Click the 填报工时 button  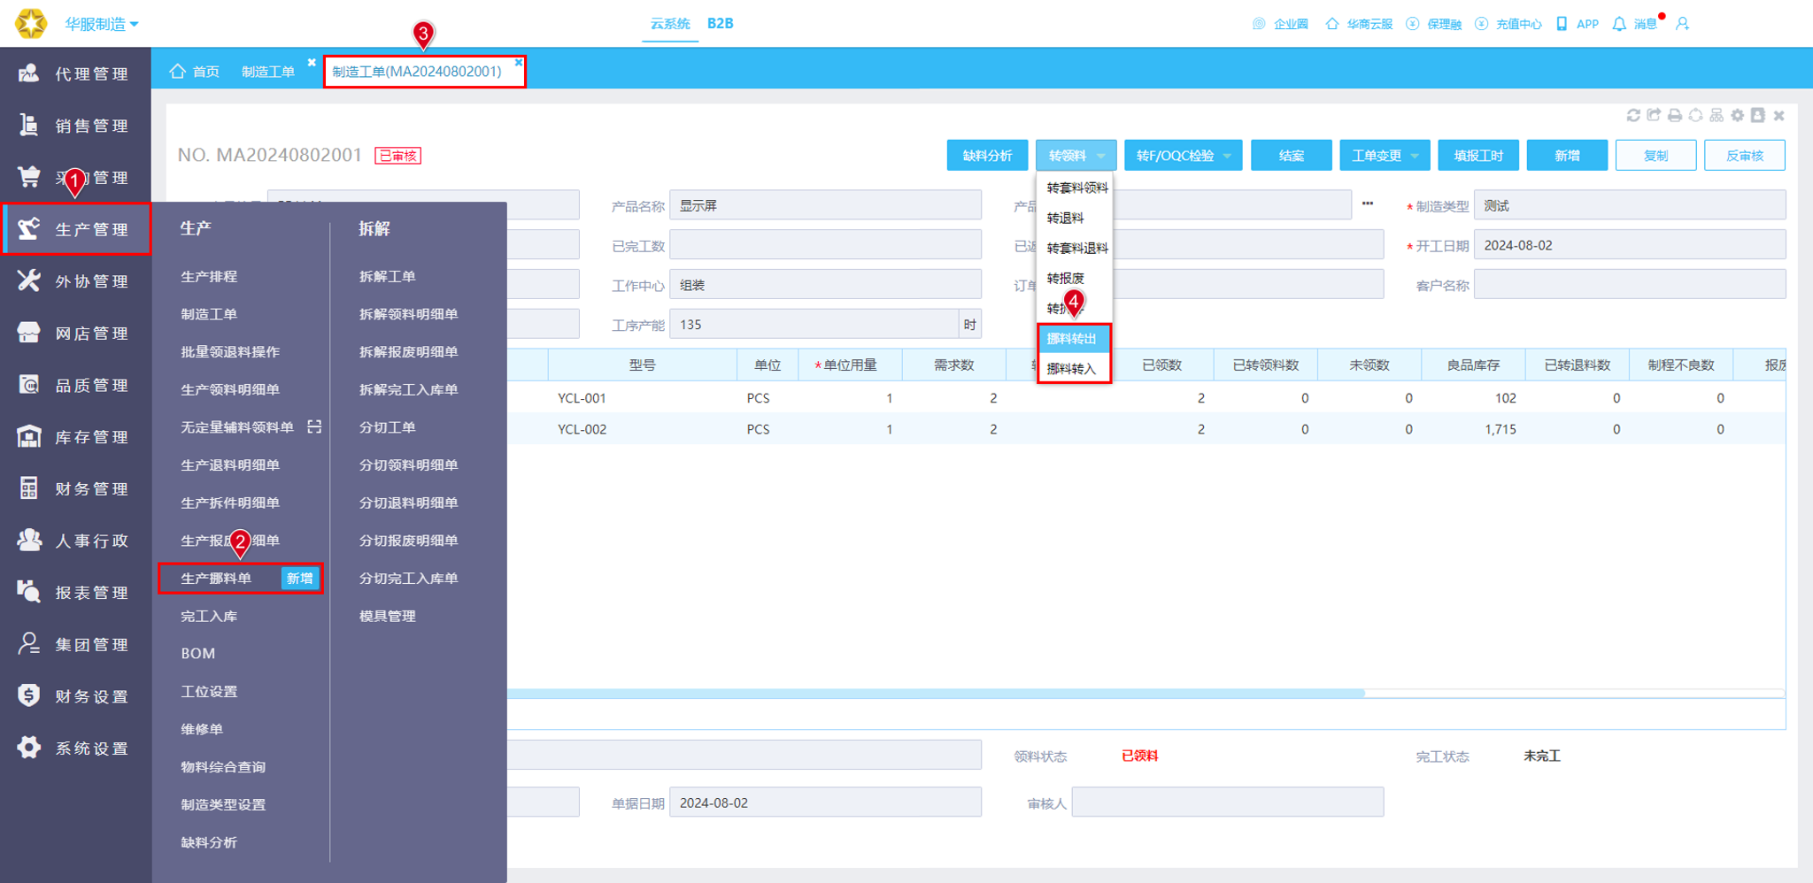pos(1478,156)
